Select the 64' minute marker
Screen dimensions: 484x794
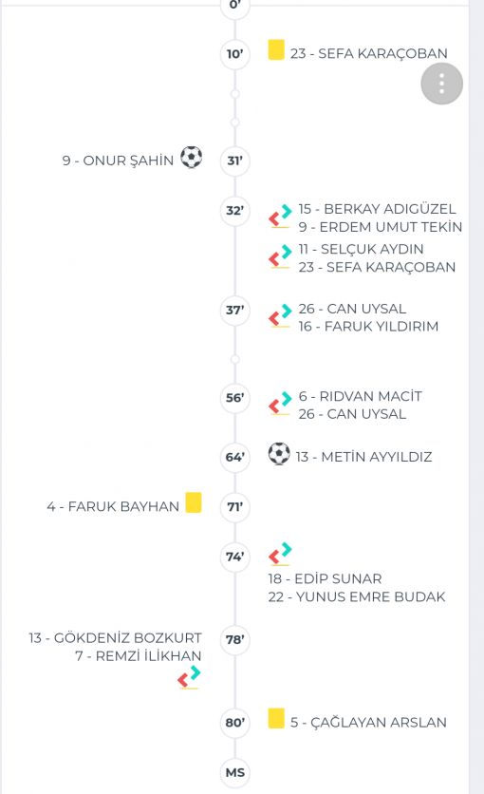pyautogui.click(x=234, y=457)
